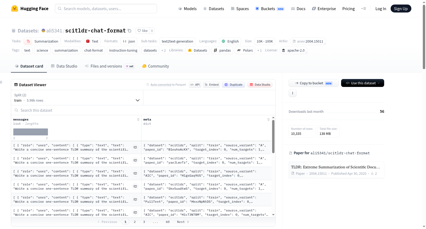Viewport: 426px width, 229px height.
Task: Expand chat view for third messages row
Action: 135,173
